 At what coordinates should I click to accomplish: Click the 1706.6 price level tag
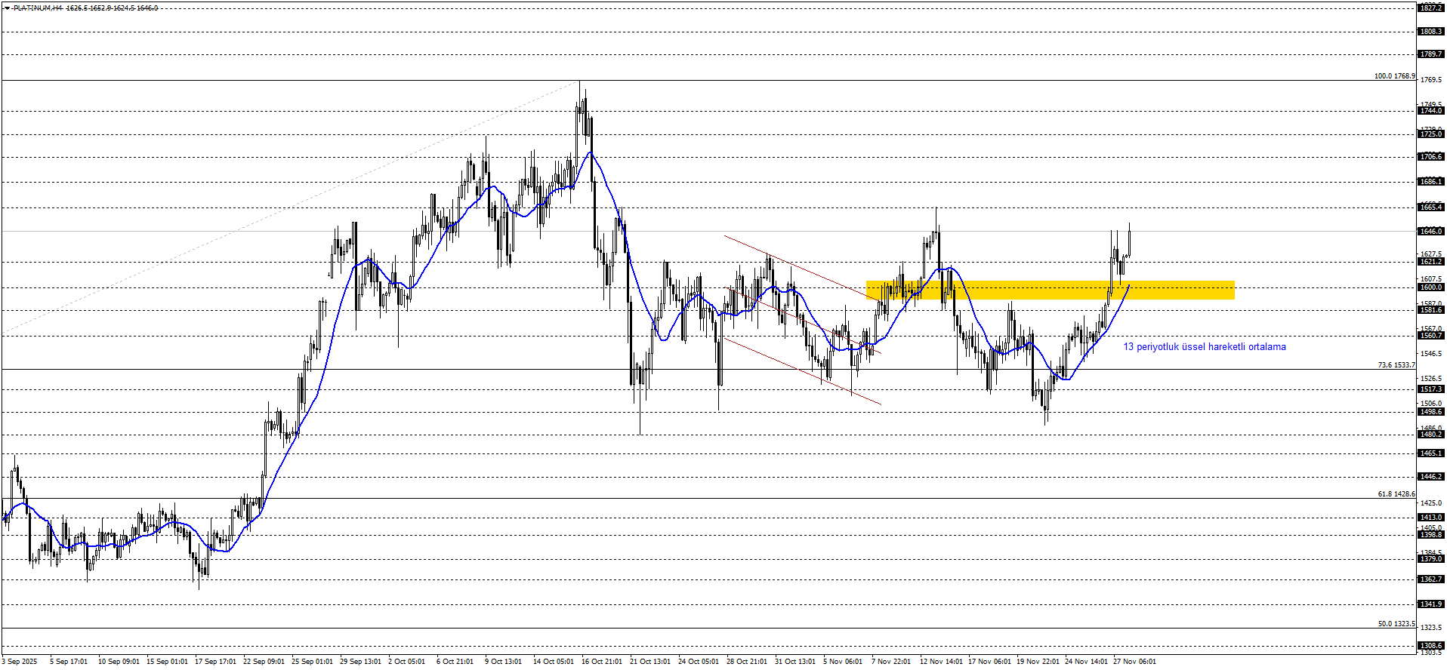pyautogui.click(x=1431, y=157)
